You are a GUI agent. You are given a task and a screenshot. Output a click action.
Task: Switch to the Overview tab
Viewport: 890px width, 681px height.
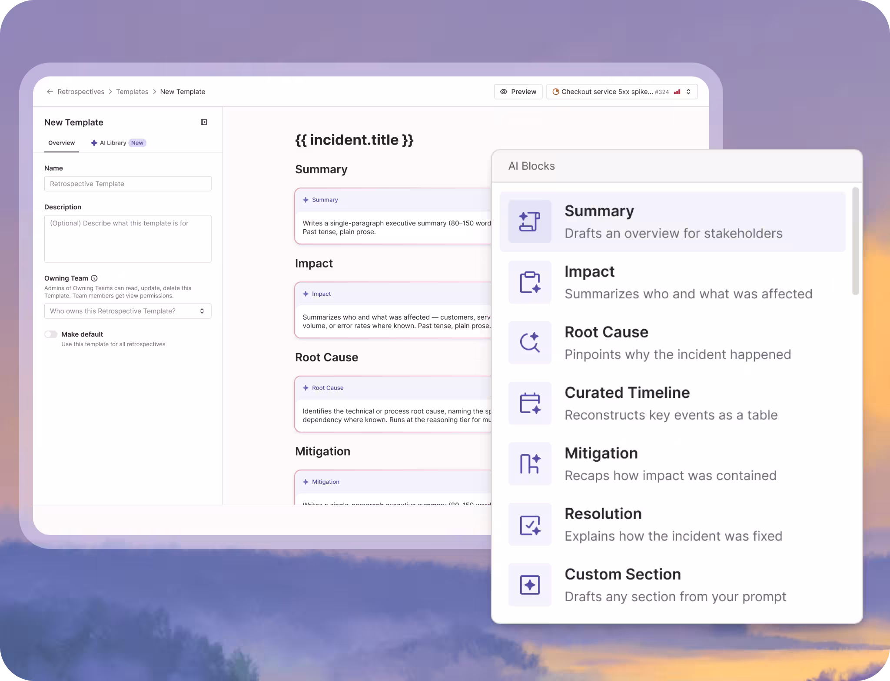point(61,143)
